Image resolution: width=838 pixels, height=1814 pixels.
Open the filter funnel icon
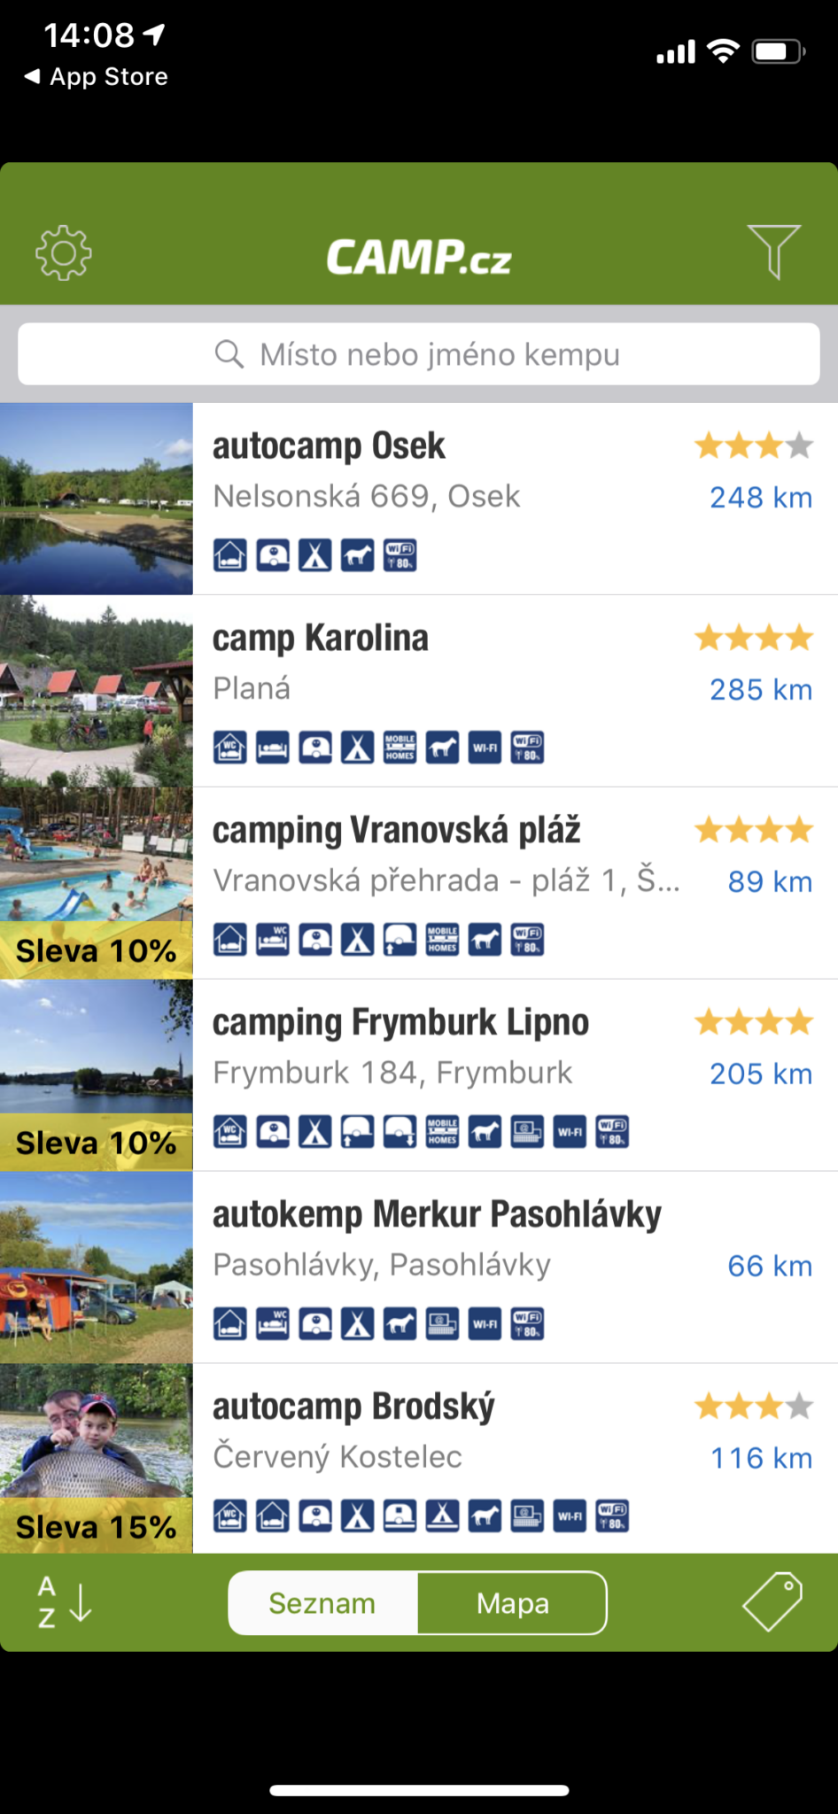pyautogui.click(x=773, y=252)
